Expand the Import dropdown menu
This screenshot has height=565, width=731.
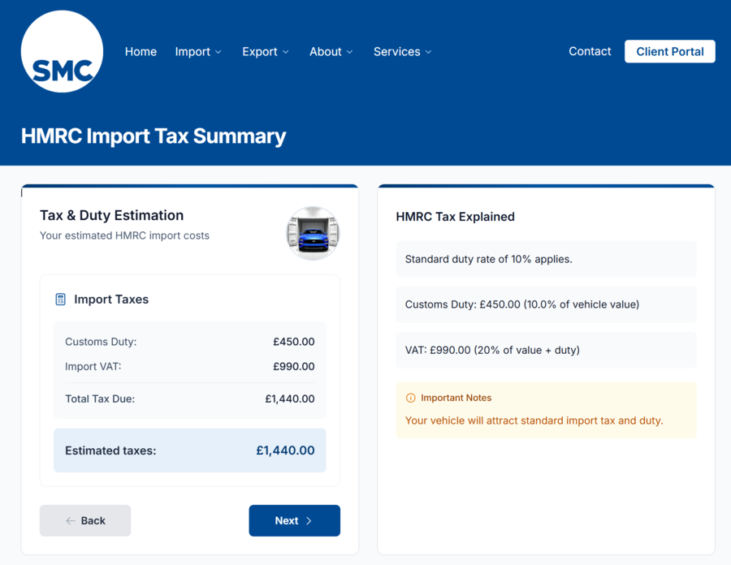pos(198,52)
